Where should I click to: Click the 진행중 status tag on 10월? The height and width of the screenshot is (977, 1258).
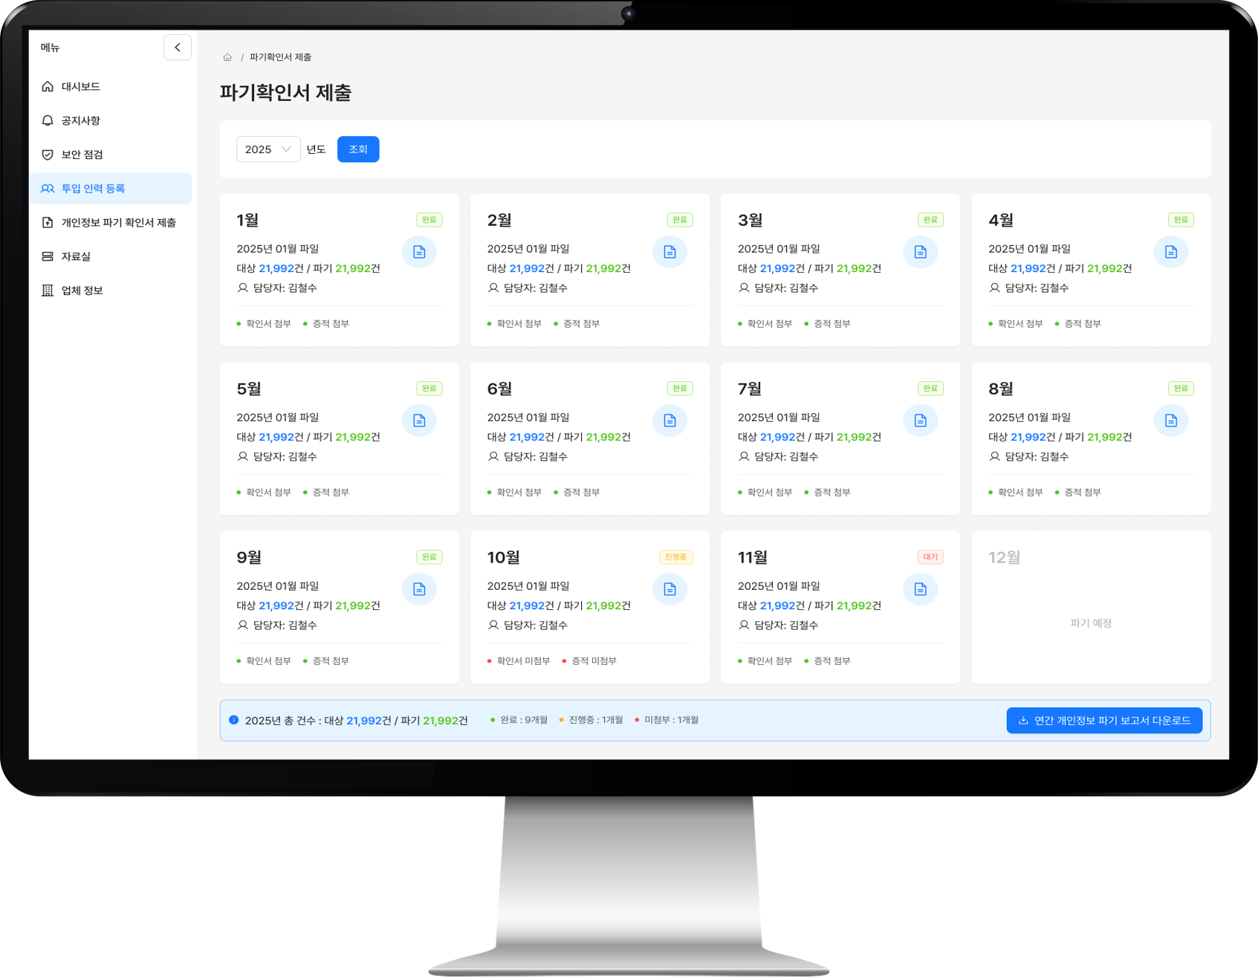point(675,557)
